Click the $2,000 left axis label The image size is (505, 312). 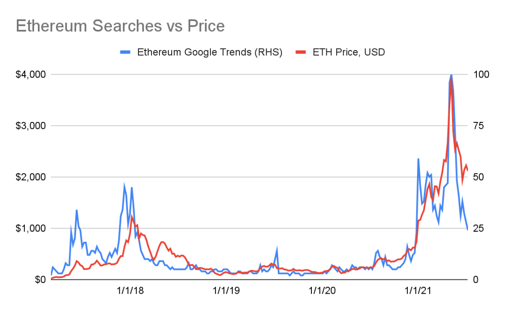point(30,177)
